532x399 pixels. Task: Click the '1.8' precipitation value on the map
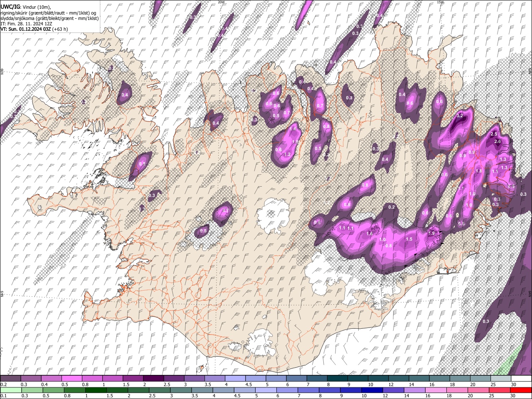point(479,171)
